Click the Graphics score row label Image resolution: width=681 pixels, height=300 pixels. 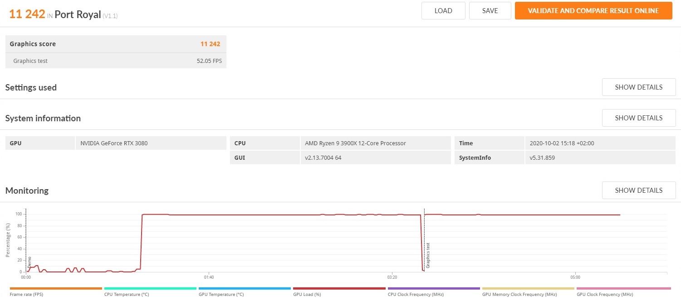point(33,44)
